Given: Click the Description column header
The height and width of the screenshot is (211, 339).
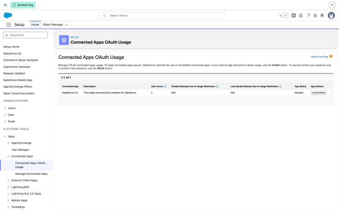Looking at the screenshot, I should [x=90, y=86].
